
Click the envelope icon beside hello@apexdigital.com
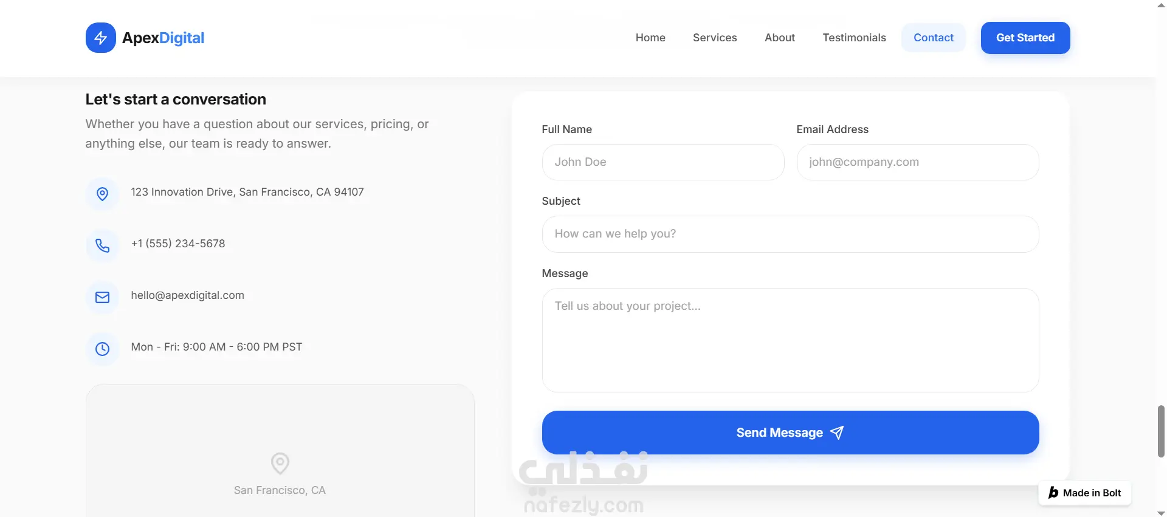click(x=103, y=297)
